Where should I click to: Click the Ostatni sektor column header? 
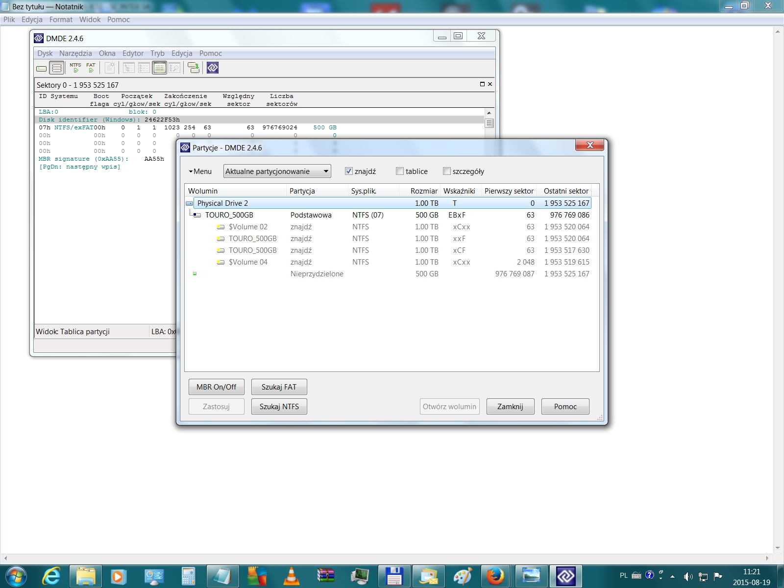564,191
